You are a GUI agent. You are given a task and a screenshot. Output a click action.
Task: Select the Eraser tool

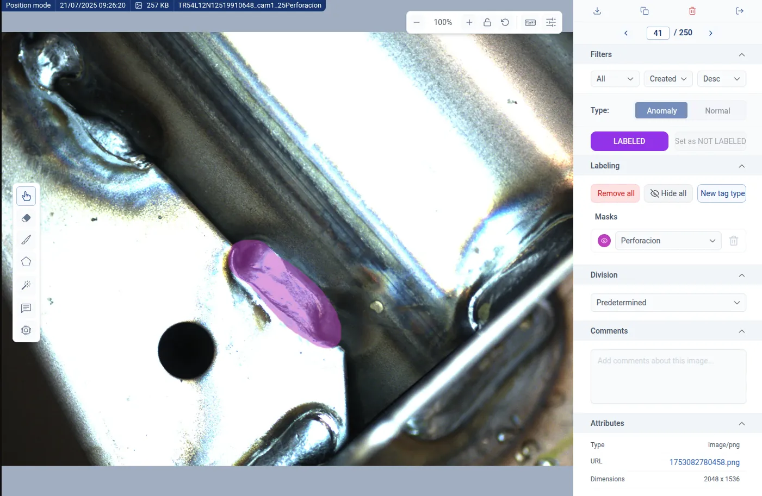26,218
